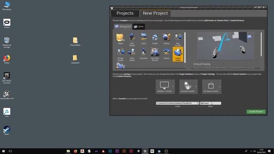Choose the Flying template
The image size is (274, 154).
coord(143,39)
